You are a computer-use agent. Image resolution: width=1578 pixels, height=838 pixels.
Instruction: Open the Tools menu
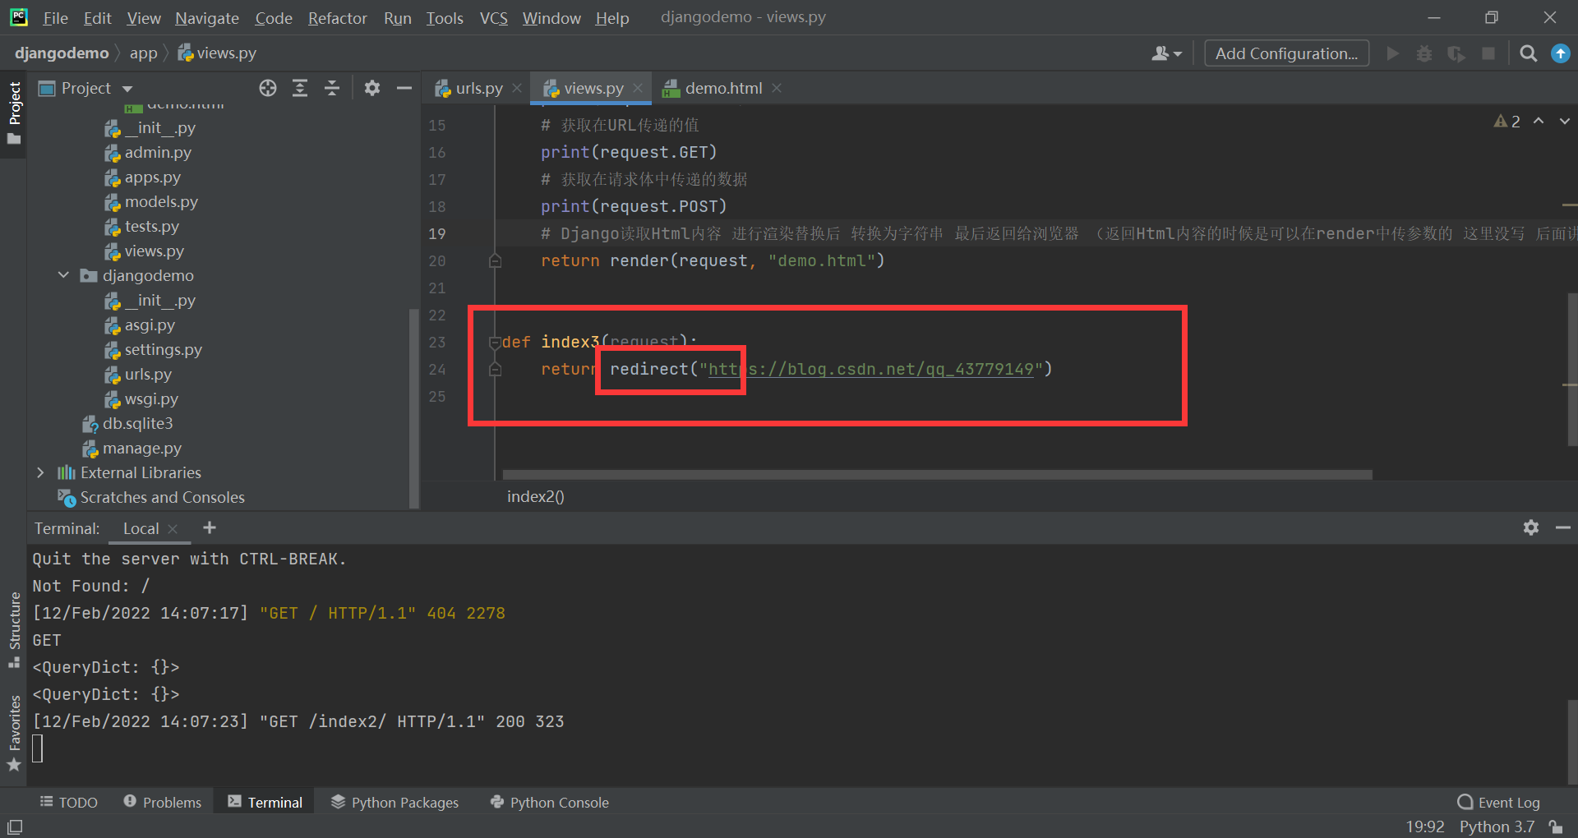coord(445,18)
